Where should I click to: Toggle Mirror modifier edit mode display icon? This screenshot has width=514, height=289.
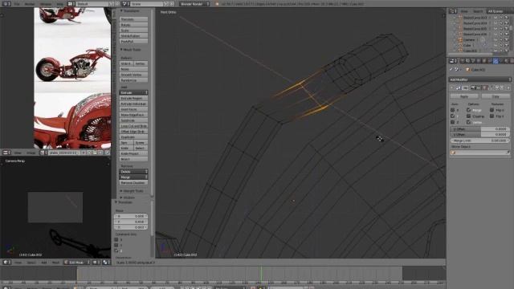pos(484,88)
